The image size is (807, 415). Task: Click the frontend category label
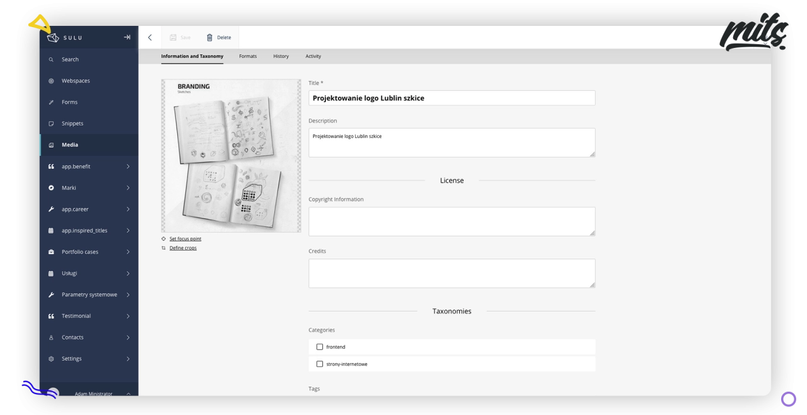coord(335,347)
